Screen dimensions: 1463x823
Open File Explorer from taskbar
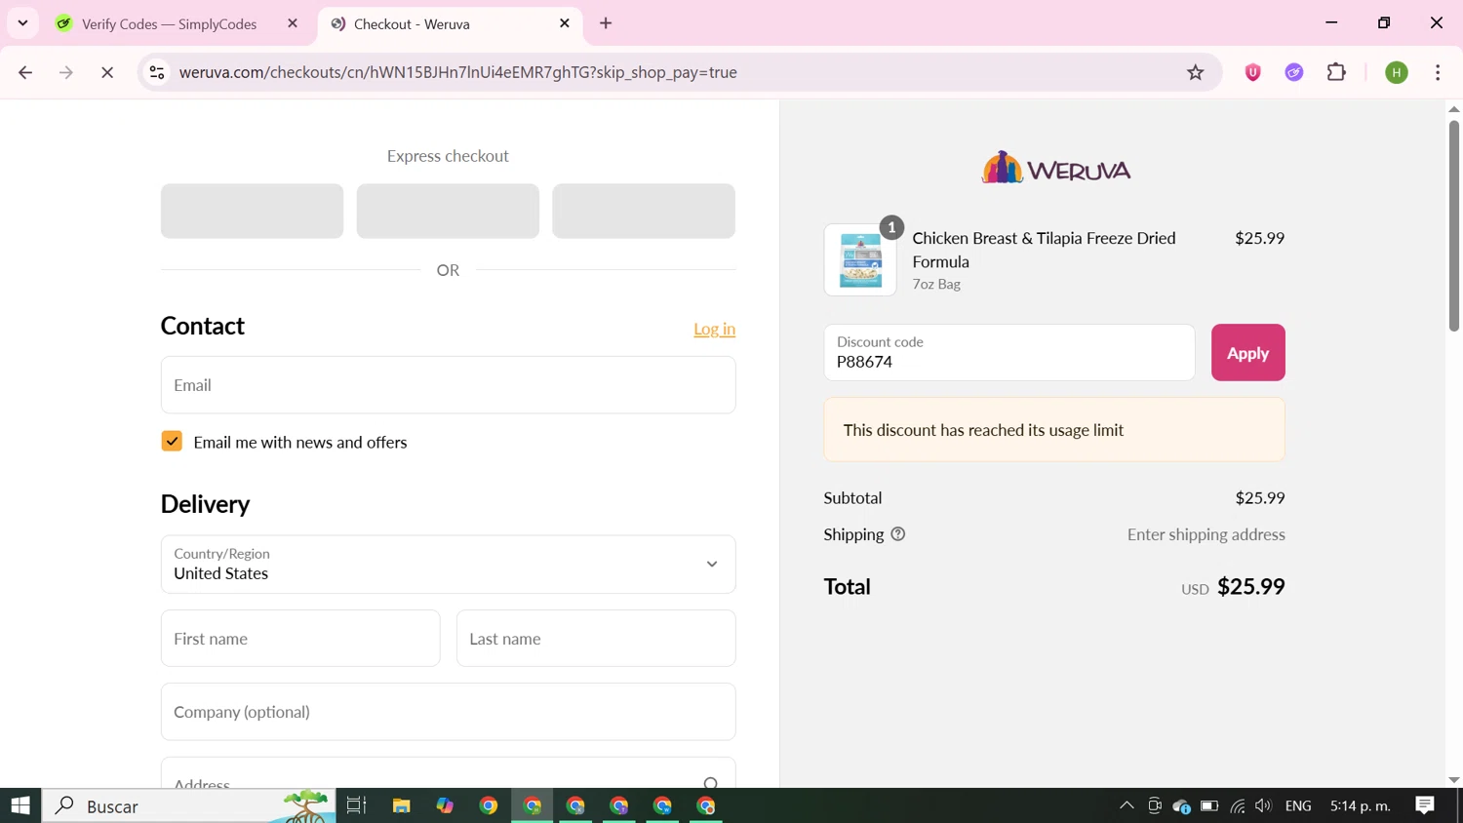[x=401, y=805]
